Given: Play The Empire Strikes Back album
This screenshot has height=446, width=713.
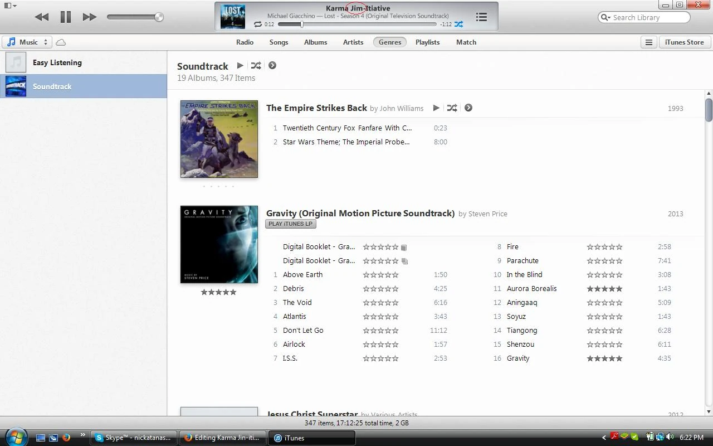Looking at the screenshot, I should click(436, 108).
